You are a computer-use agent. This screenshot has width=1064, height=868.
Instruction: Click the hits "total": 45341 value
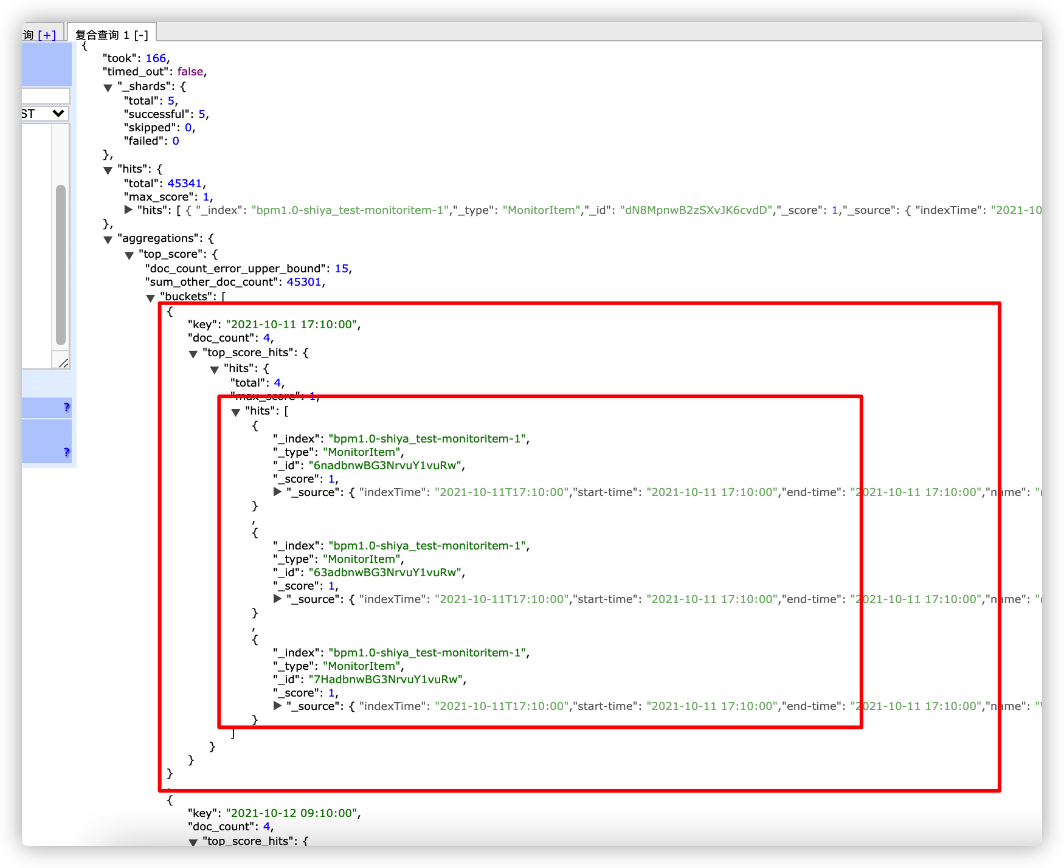point(185,184)
